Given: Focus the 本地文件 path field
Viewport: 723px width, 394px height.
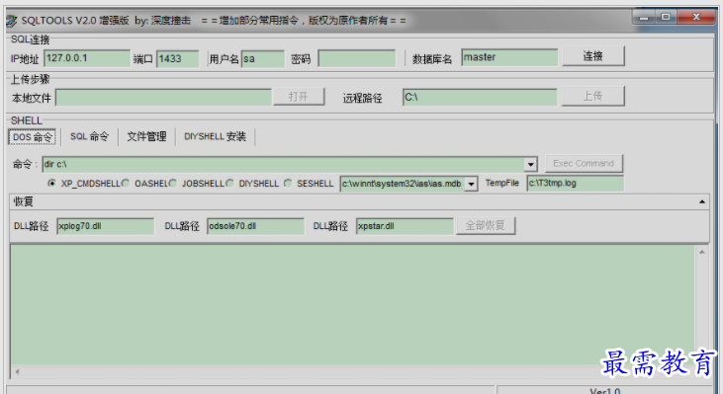Looking at the screenshot, I should pos(163,98).
